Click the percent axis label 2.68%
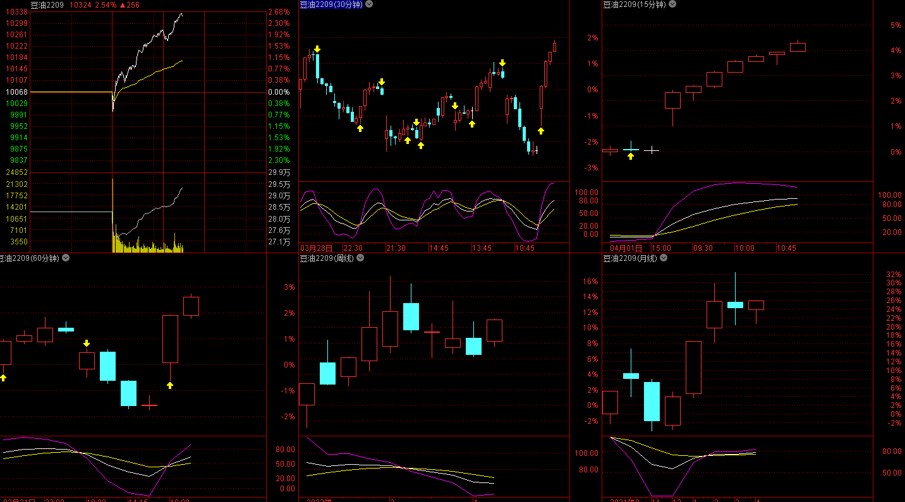Viewport: 905px width, 502px height. tap(279, 12)
